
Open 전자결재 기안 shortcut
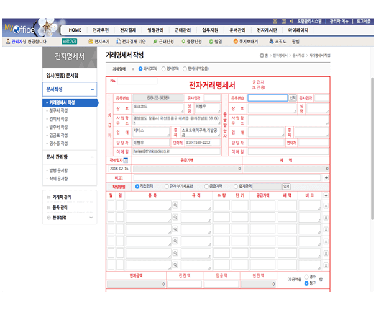131,42
